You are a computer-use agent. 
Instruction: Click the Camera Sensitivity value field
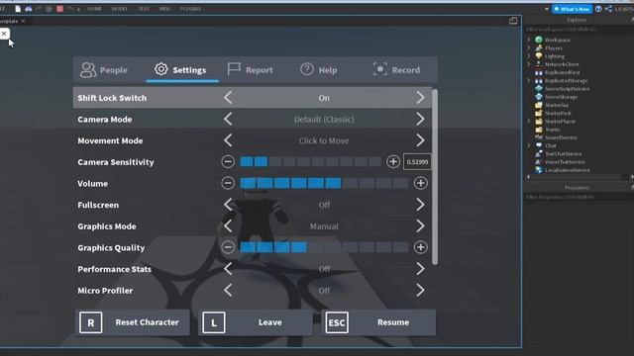pyautogui.click(x=417, y=162)
